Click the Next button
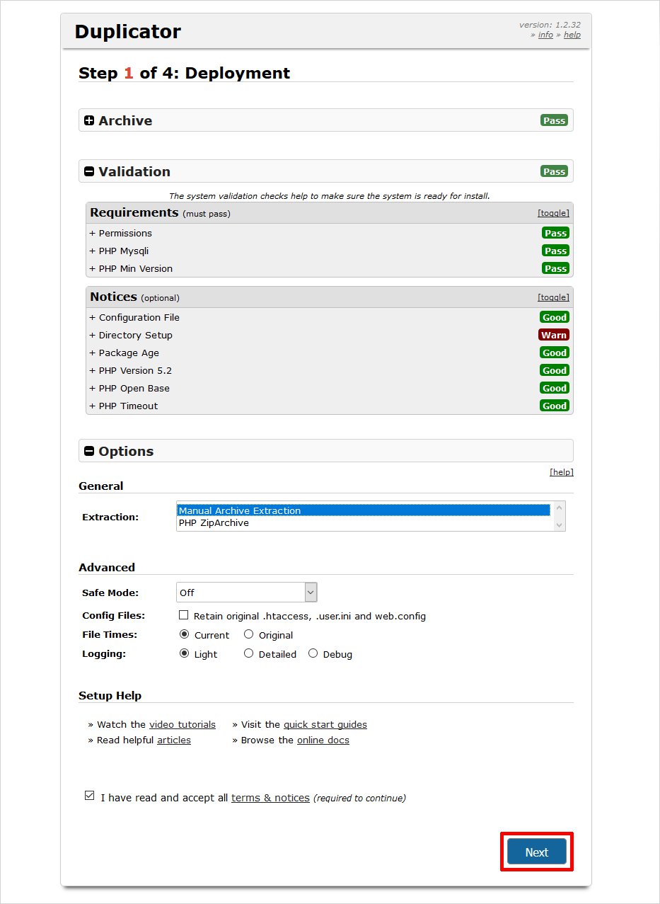This screenshot has width=660, height=904. (536, 852)
